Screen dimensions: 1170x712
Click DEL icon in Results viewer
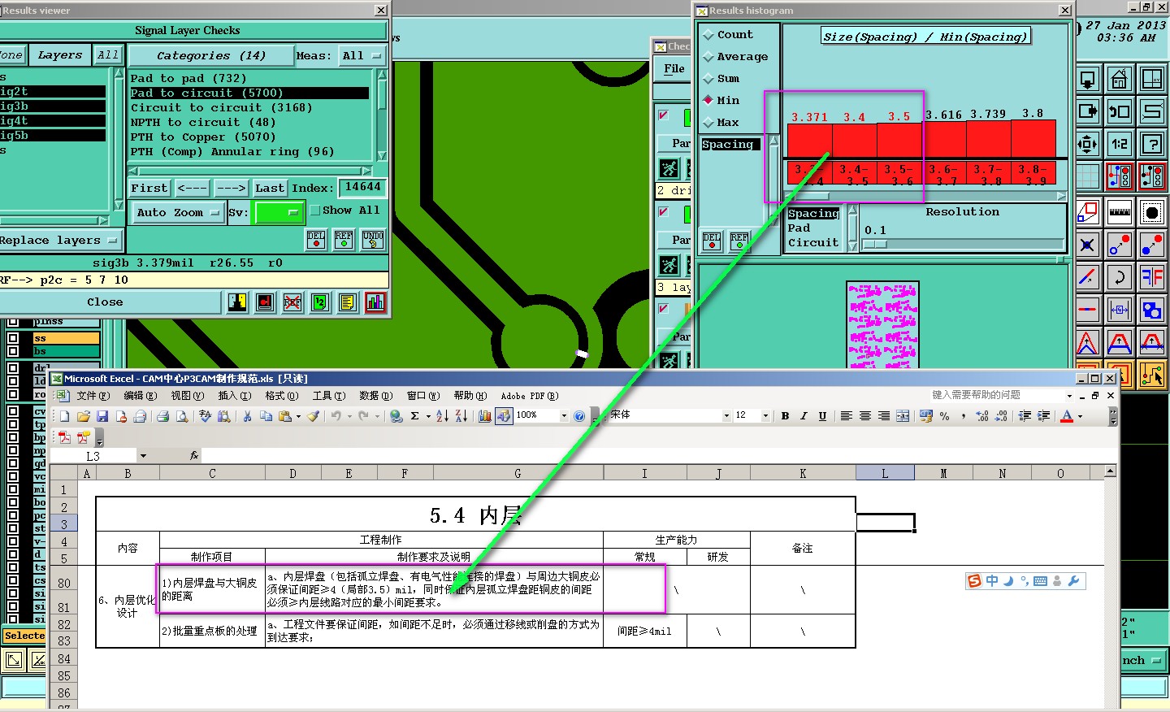[x=316, y=239]
